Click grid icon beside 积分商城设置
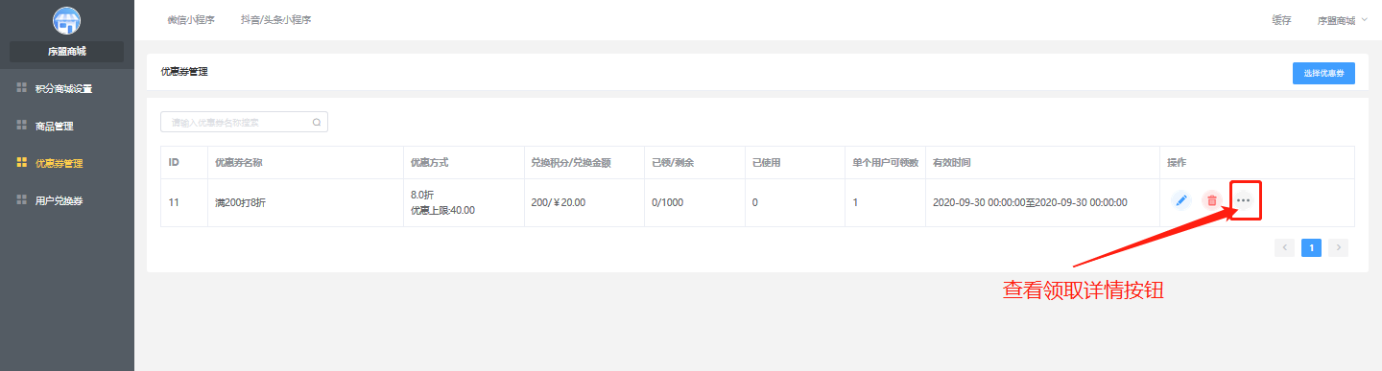This screenshot has width=1382, height=371. click(x=22, y=88)
